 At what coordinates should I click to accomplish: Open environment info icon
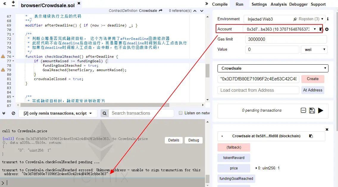click(x=328, y=19)
